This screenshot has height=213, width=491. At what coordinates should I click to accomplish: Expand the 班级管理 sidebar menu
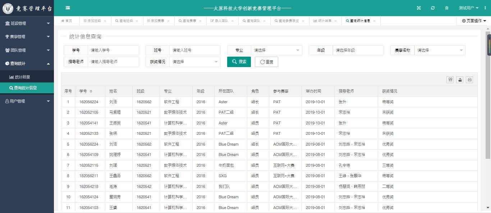[27, 23]
